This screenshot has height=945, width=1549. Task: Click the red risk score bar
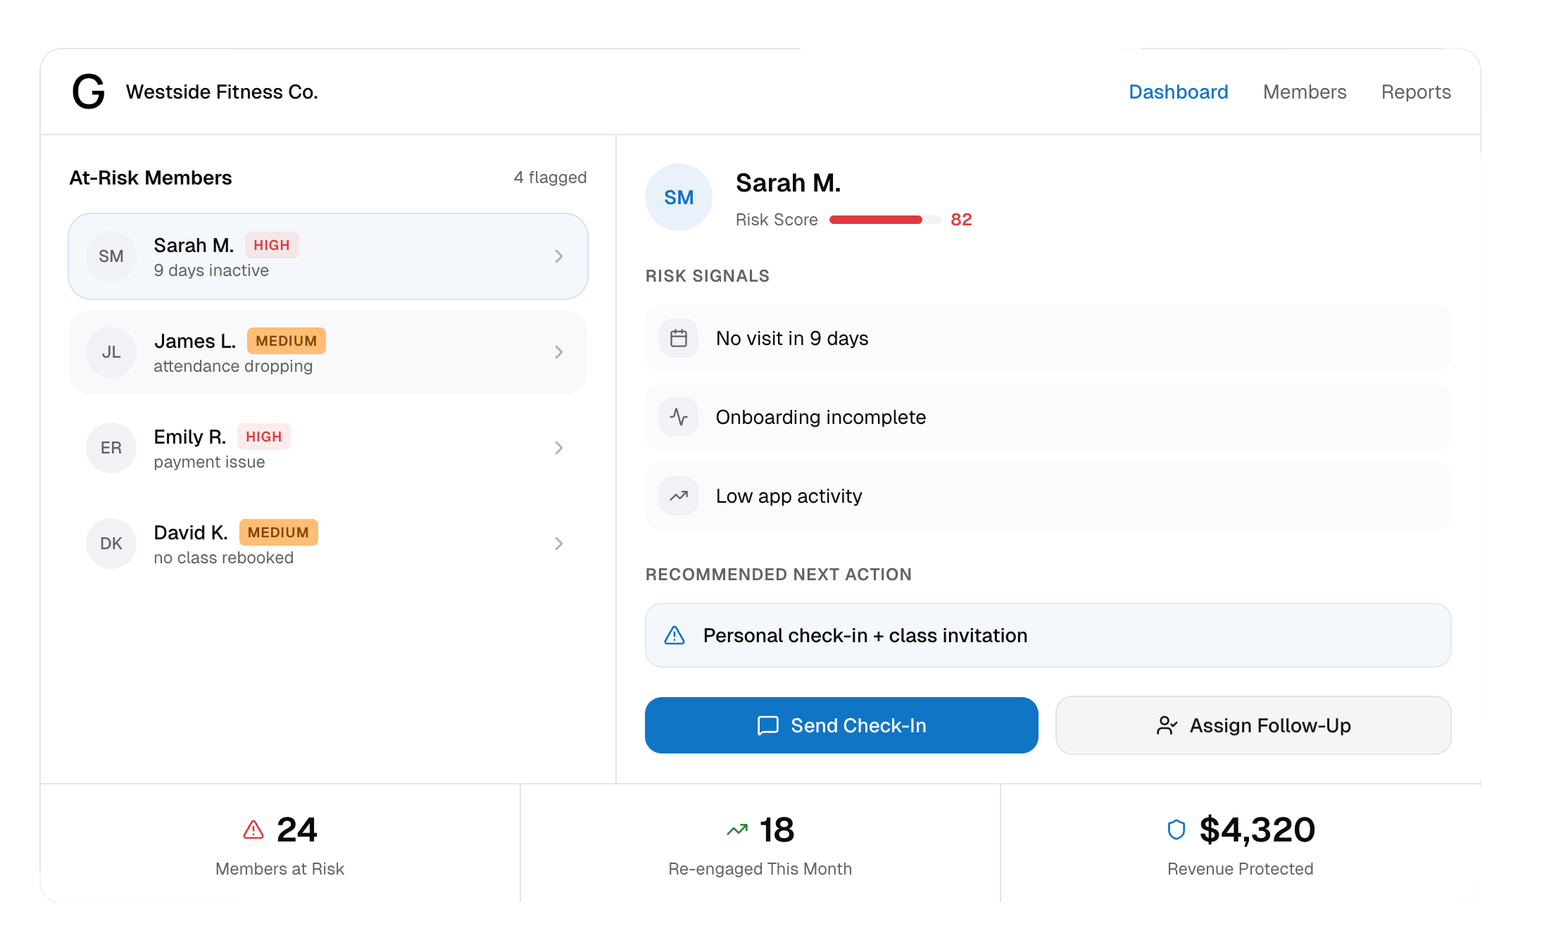tap(876, 220)
